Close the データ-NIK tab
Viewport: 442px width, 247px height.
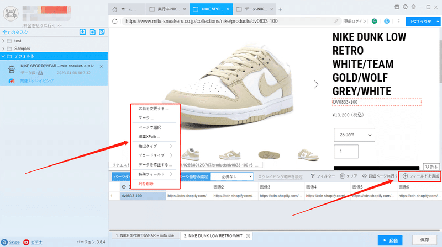pos(271,9)
